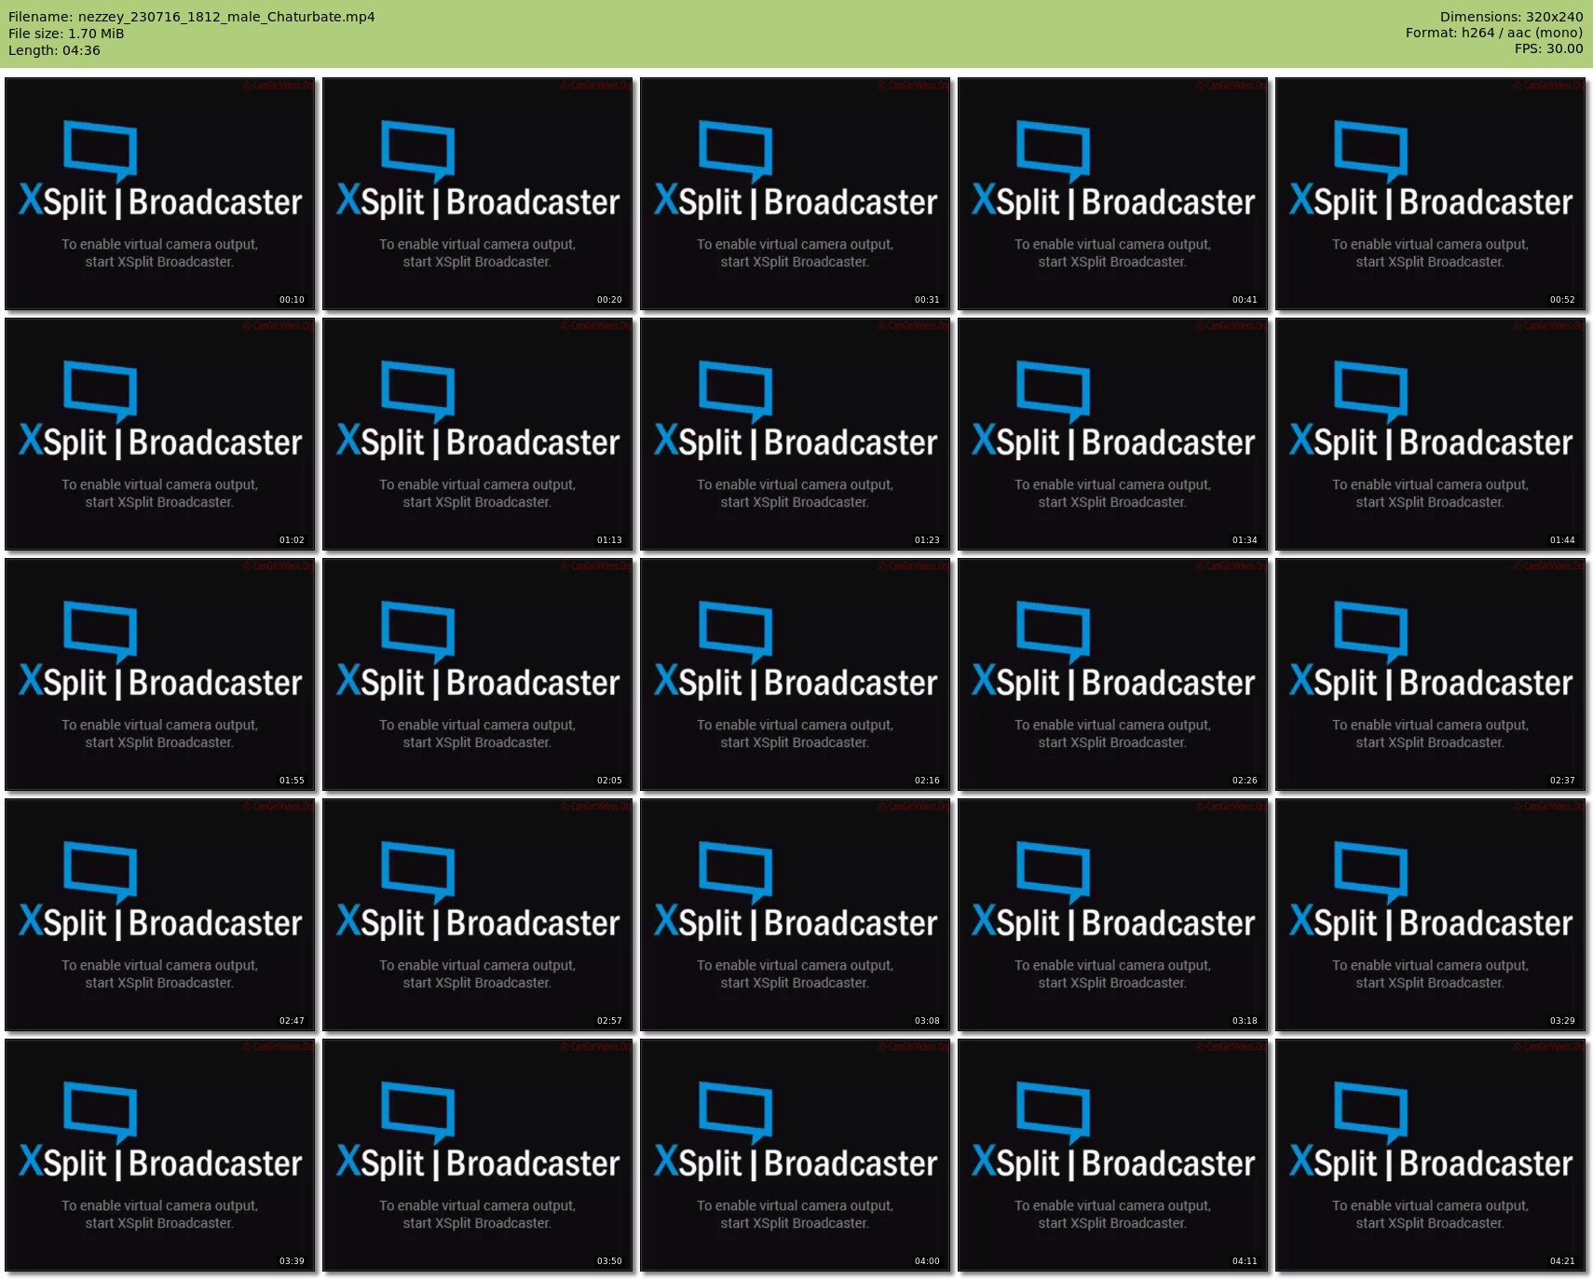Click the Dimensions 320x240 text
This screenshot has width=1593, height=1279.
[1511, 17]
